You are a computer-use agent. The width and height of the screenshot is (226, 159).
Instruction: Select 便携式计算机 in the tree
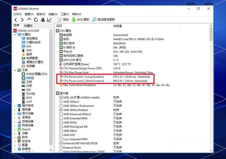(x=32, y=62)
